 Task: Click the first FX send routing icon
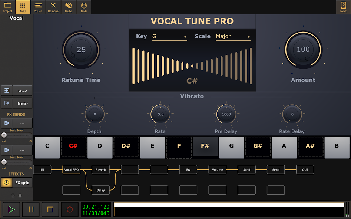[x=7, y=122]
